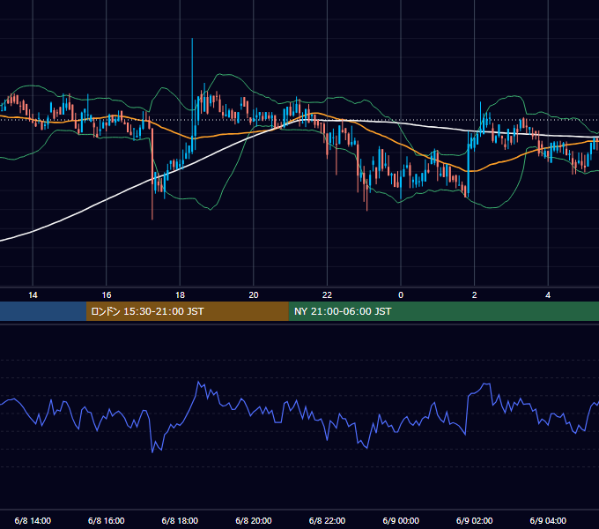Click the blue session bar before ロンドン
Screen dimensions: 599x529
click(43, 311)
